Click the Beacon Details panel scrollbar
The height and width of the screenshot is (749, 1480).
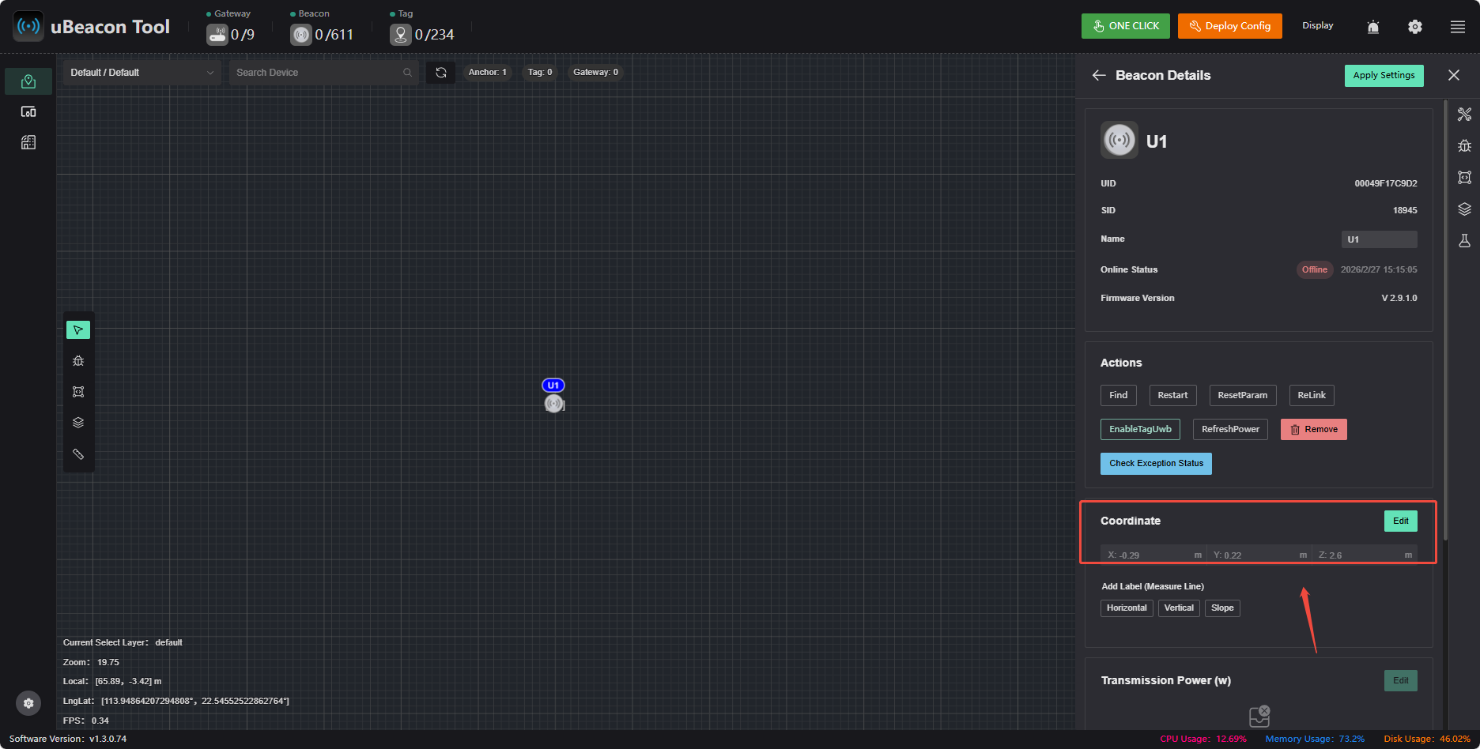1445,320
